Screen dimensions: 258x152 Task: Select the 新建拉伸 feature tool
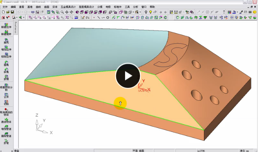click(x=6, y=26)
